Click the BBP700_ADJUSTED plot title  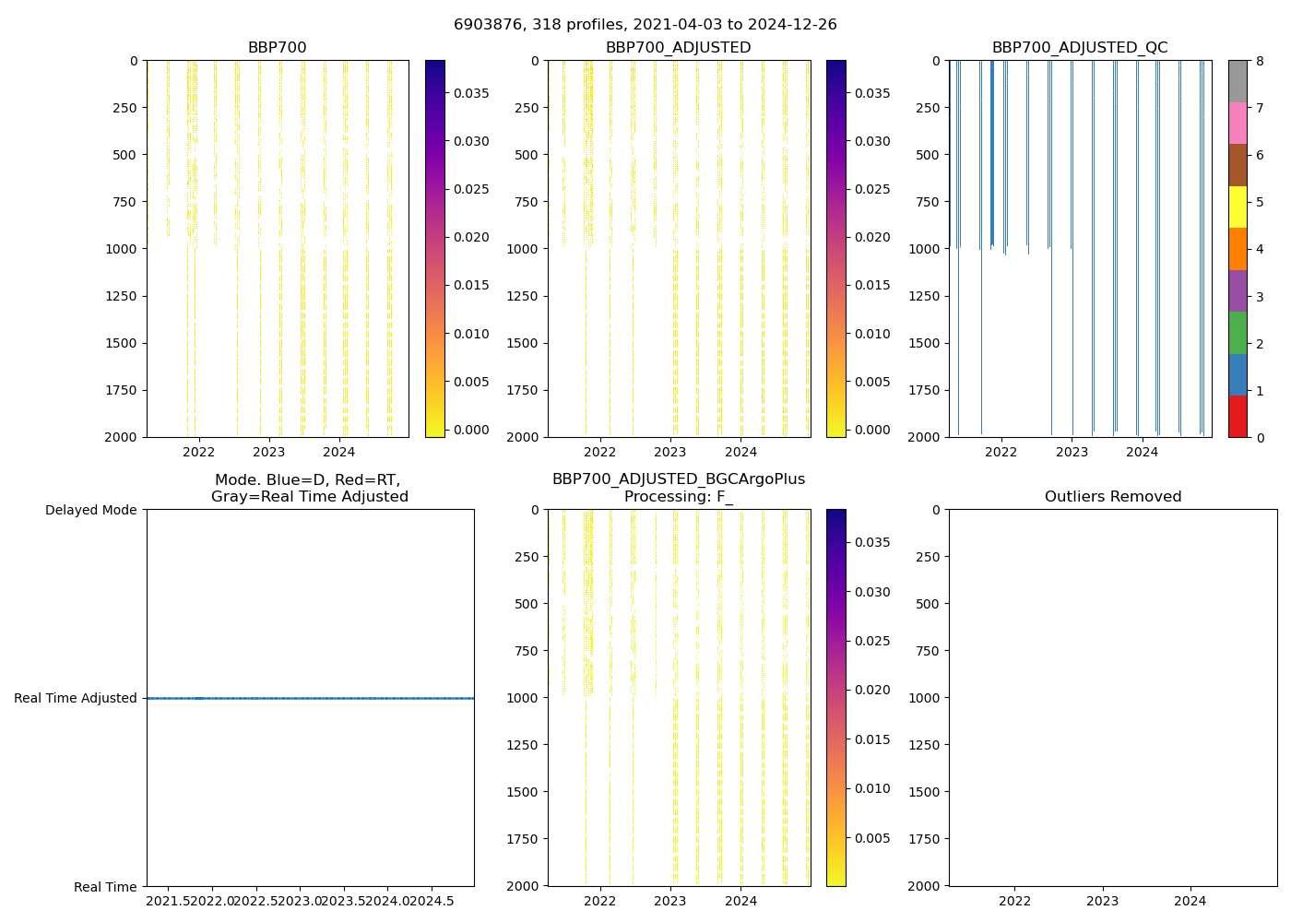point(678,48)
